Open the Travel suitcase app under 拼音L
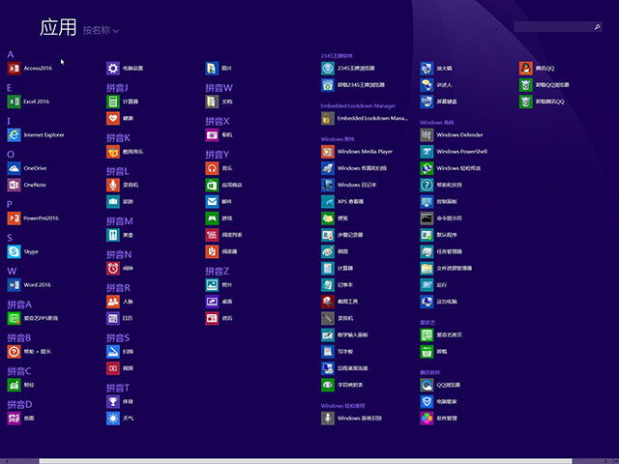 coord(120,202)
